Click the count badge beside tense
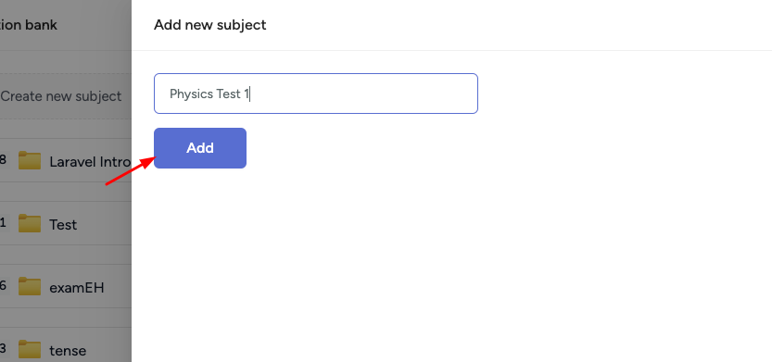This screenshot has width=772, height=362. point(4,349)
